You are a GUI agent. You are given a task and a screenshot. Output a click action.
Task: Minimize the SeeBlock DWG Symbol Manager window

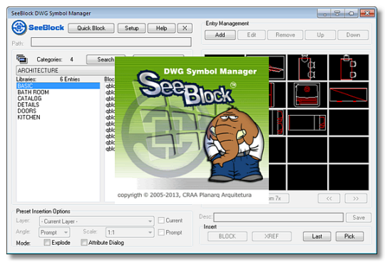point(324,14)
